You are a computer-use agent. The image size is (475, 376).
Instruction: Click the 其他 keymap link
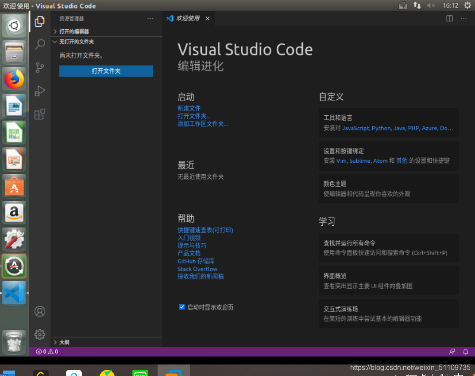[402, 161]
